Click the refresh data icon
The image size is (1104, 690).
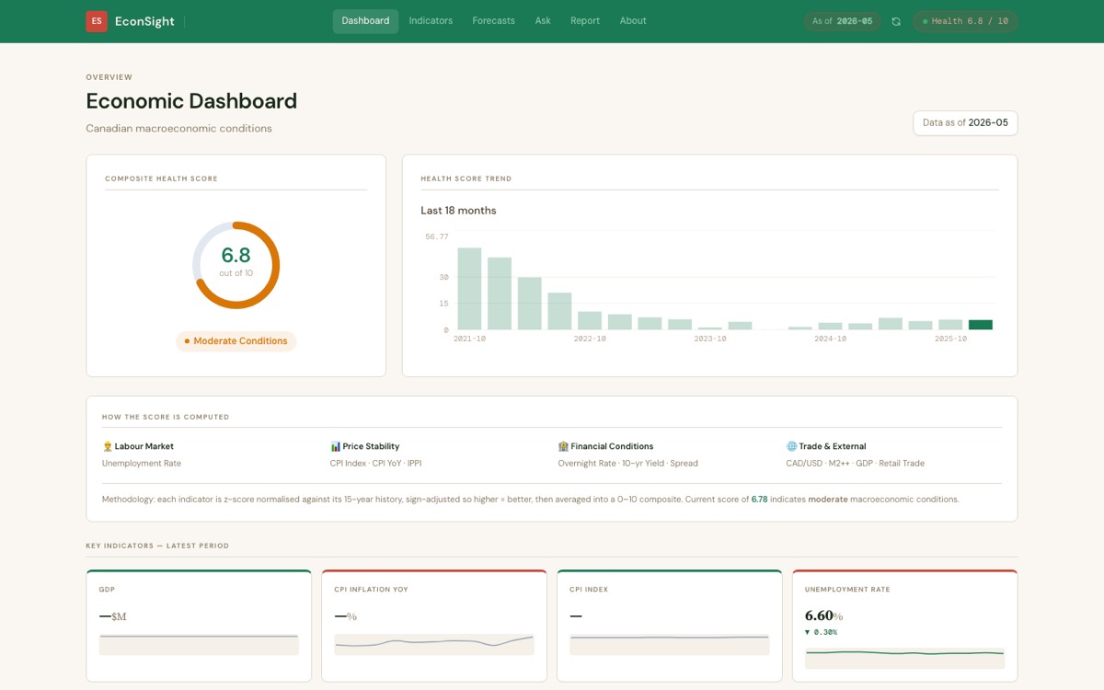point(896,21)
